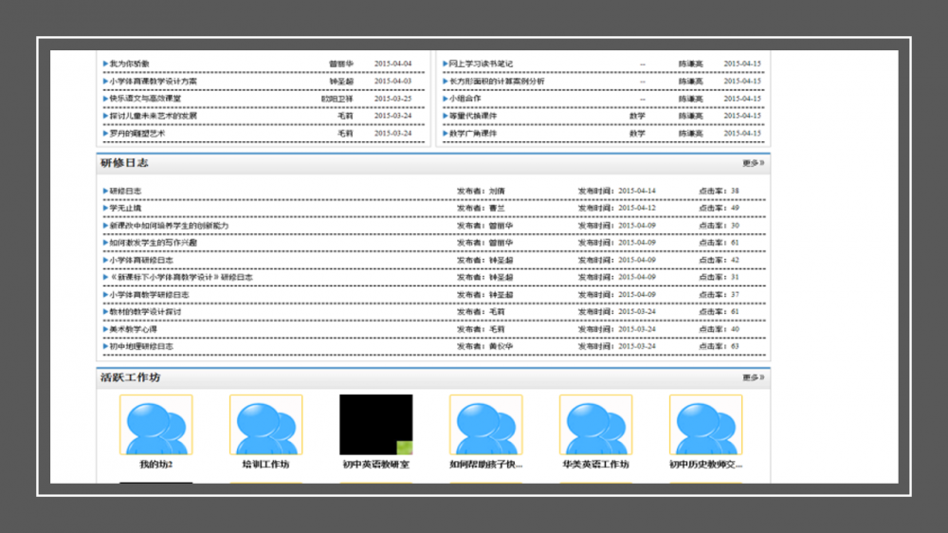Click the 培训工作坊 text label
Image resolution: width=948 pixels, height=533 pixels.
(265, 465)
